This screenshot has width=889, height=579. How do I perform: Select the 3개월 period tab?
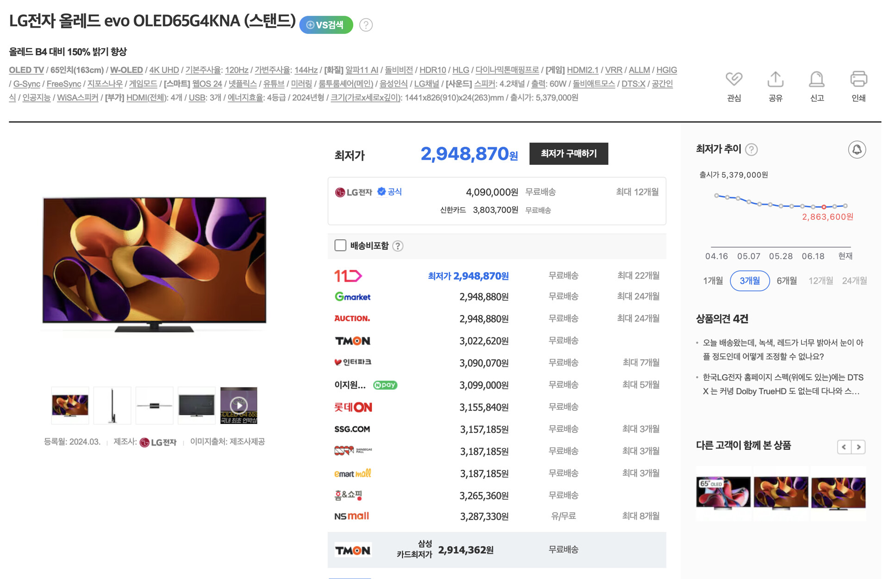point(749,281)
